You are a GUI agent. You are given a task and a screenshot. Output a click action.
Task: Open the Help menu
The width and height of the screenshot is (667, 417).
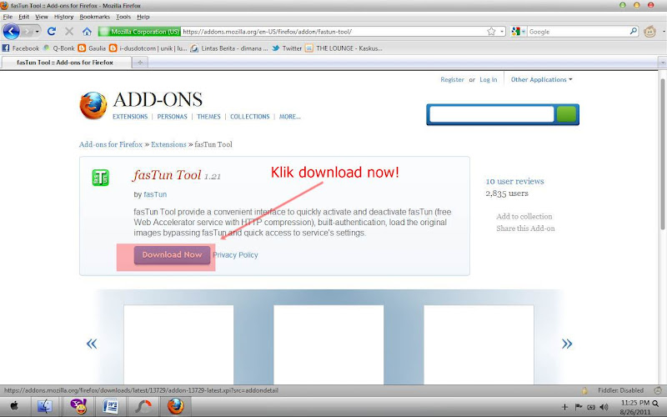(143, 17)
